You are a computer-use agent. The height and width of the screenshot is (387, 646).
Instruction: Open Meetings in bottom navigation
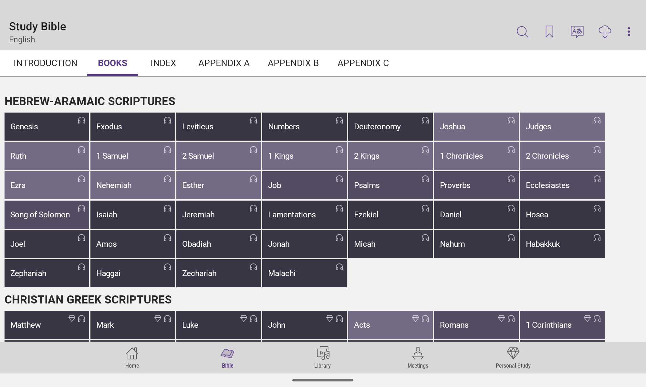418,357
